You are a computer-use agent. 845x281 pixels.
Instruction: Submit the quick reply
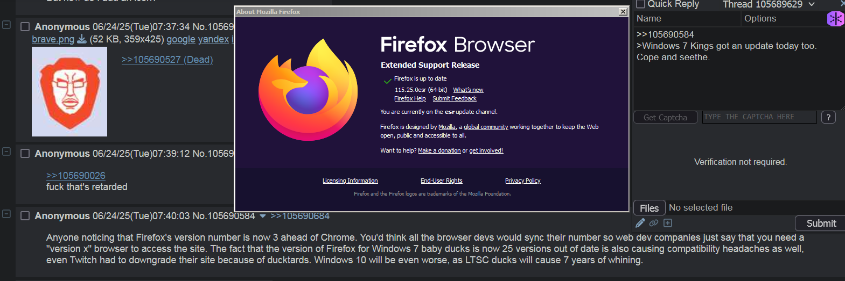coord(821,224)
